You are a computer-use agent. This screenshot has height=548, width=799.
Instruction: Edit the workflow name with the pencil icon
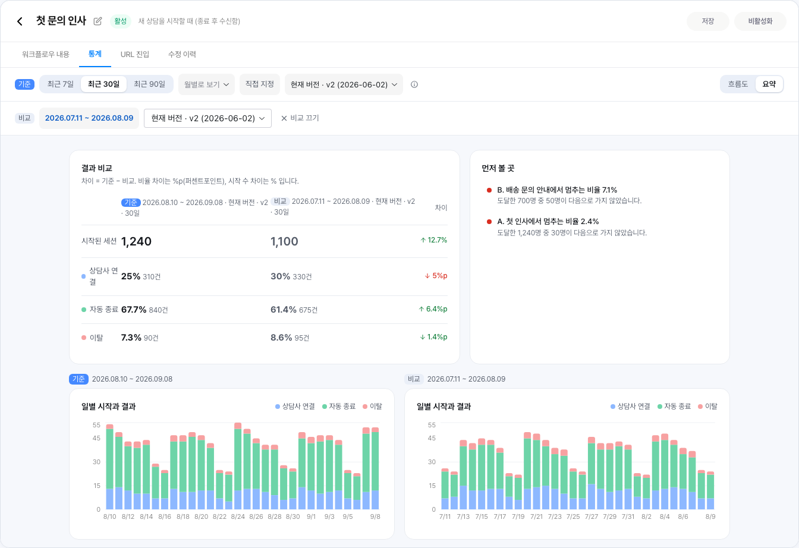tap(98, 21)
